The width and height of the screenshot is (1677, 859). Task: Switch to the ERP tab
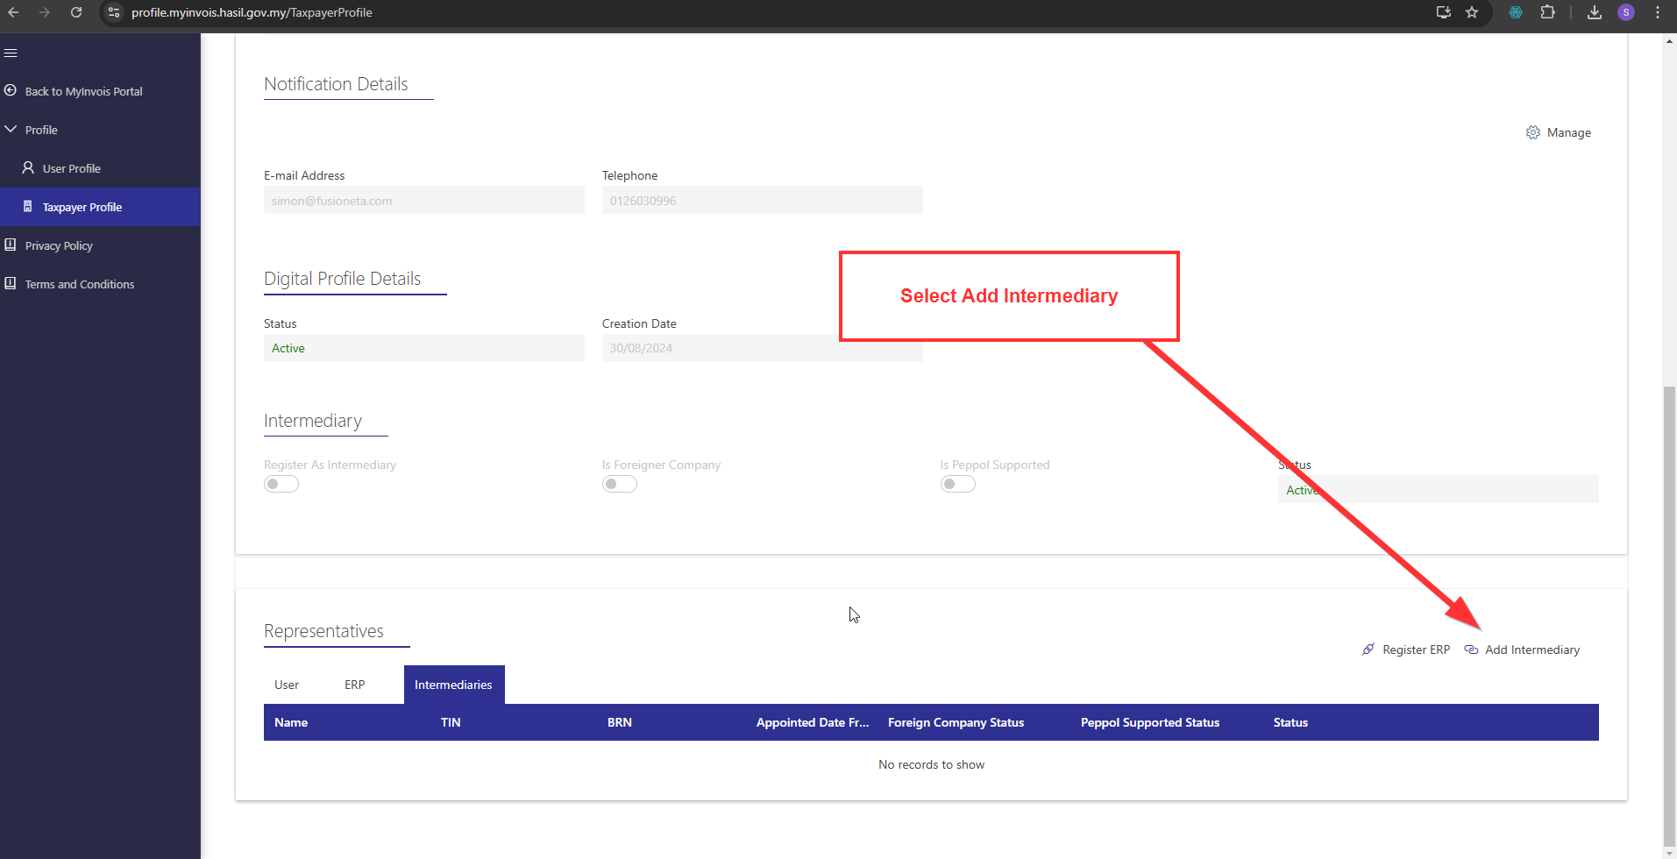tap(354, 685)
